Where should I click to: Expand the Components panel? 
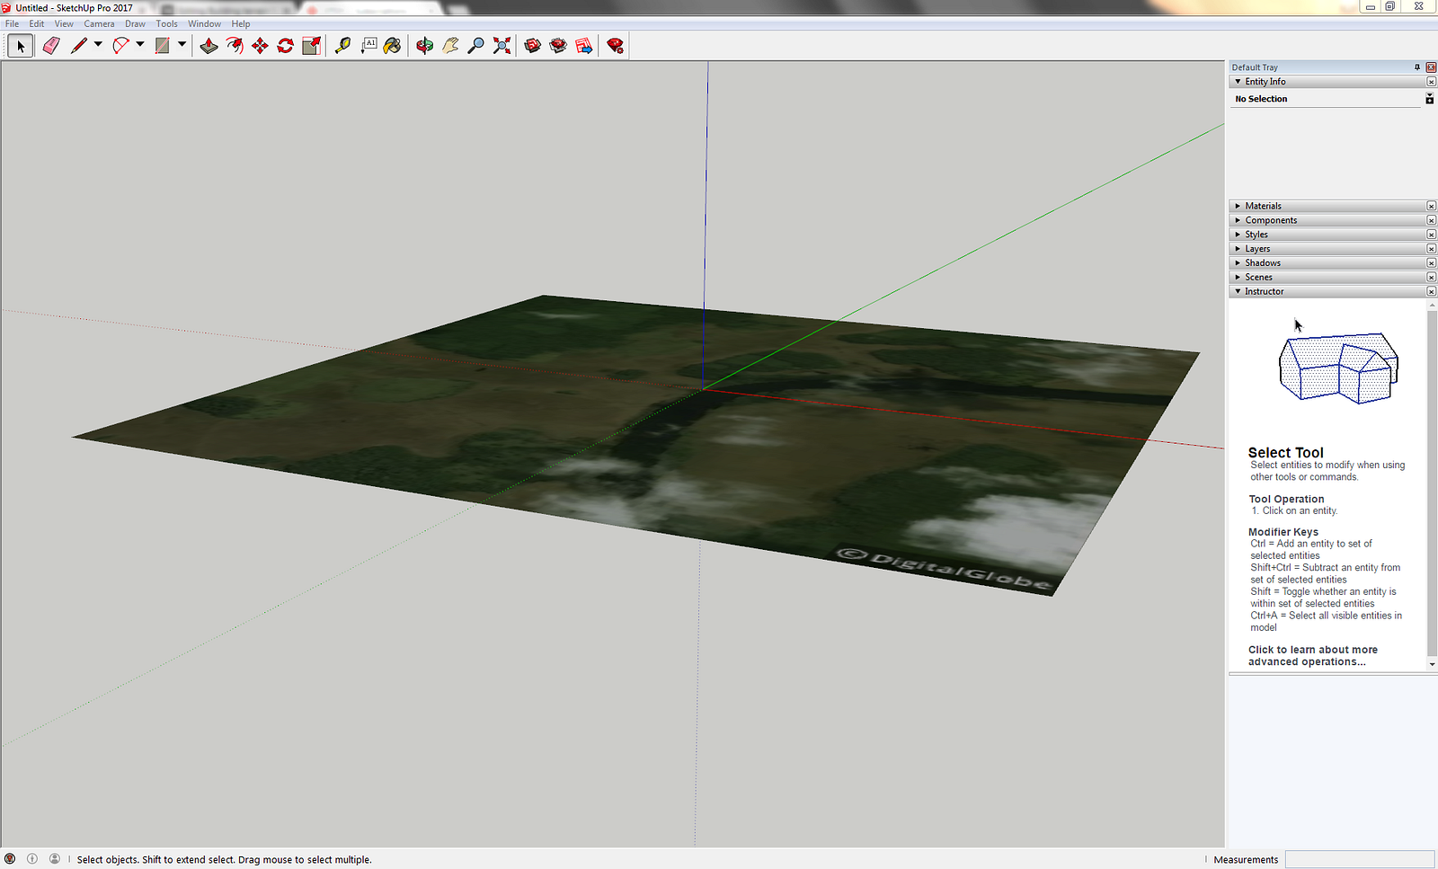(1238, 220)
